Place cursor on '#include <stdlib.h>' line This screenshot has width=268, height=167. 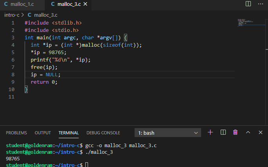53,23
